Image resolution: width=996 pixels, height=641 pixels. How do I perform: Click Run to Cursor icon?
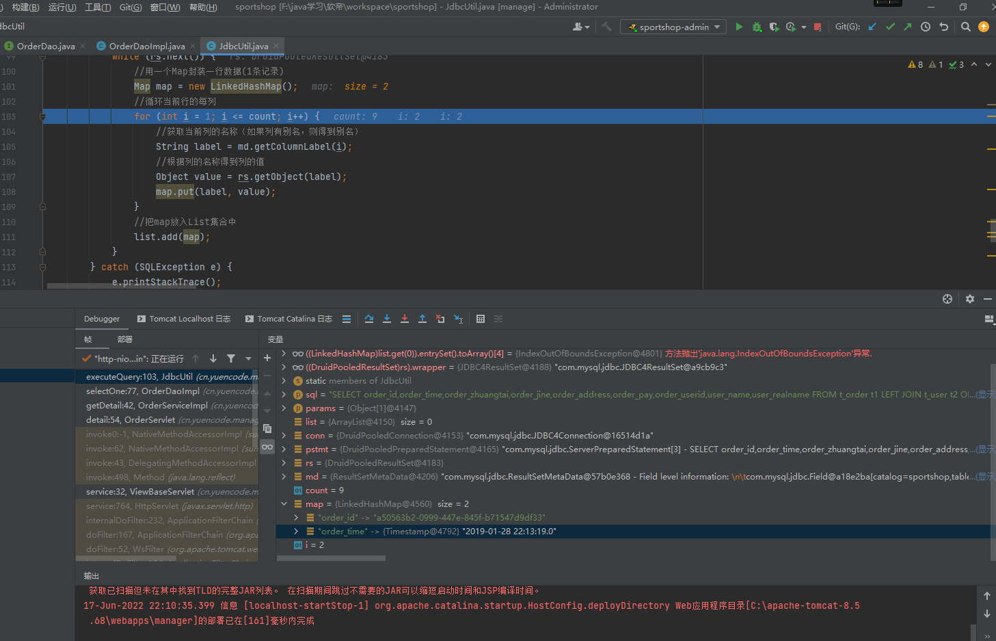coord(458,319)
